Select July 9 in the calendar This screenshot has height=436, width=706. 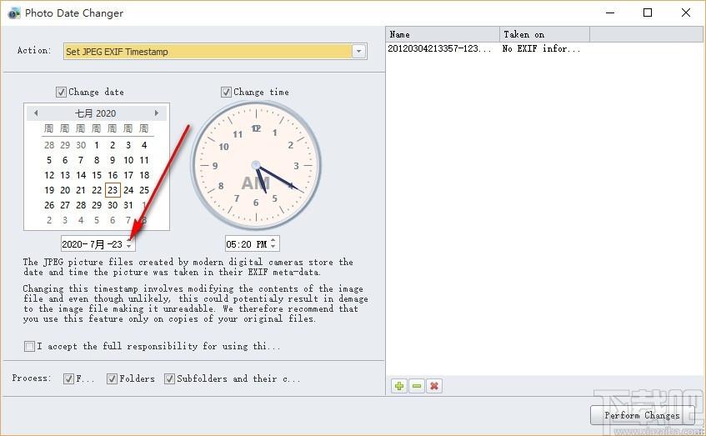tap(113, 160)
